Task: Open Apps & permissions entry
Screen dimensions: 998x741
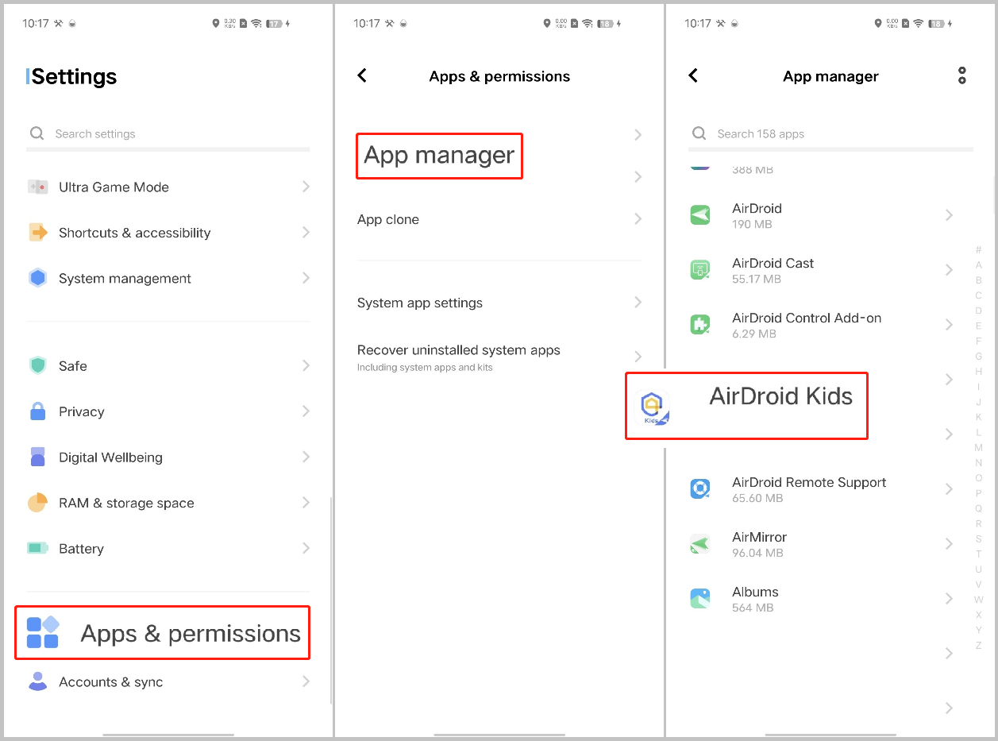Action: coord(163,633)
